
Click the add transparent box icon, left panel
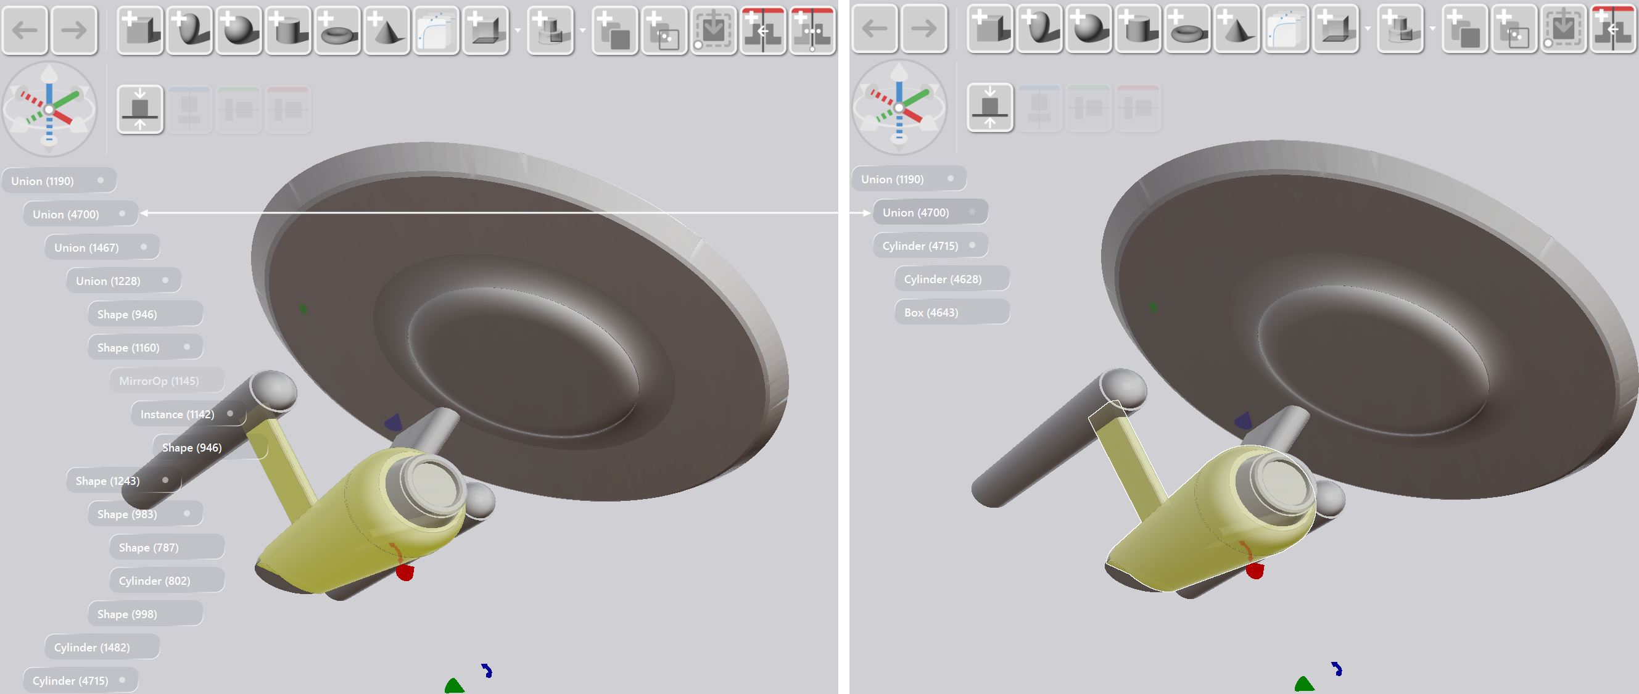tap(486, 30)
